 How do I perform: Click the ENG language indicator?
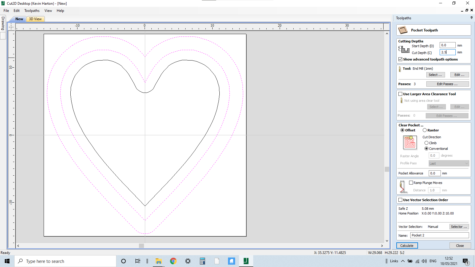[x=433, y=261]
